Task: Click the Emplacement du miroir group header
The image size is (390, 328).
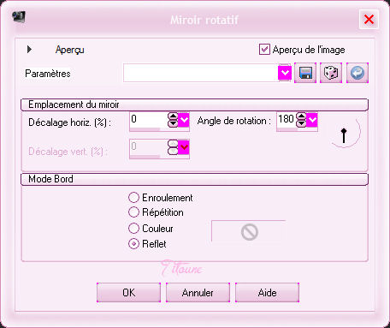Action: click(x=194, y=104)
